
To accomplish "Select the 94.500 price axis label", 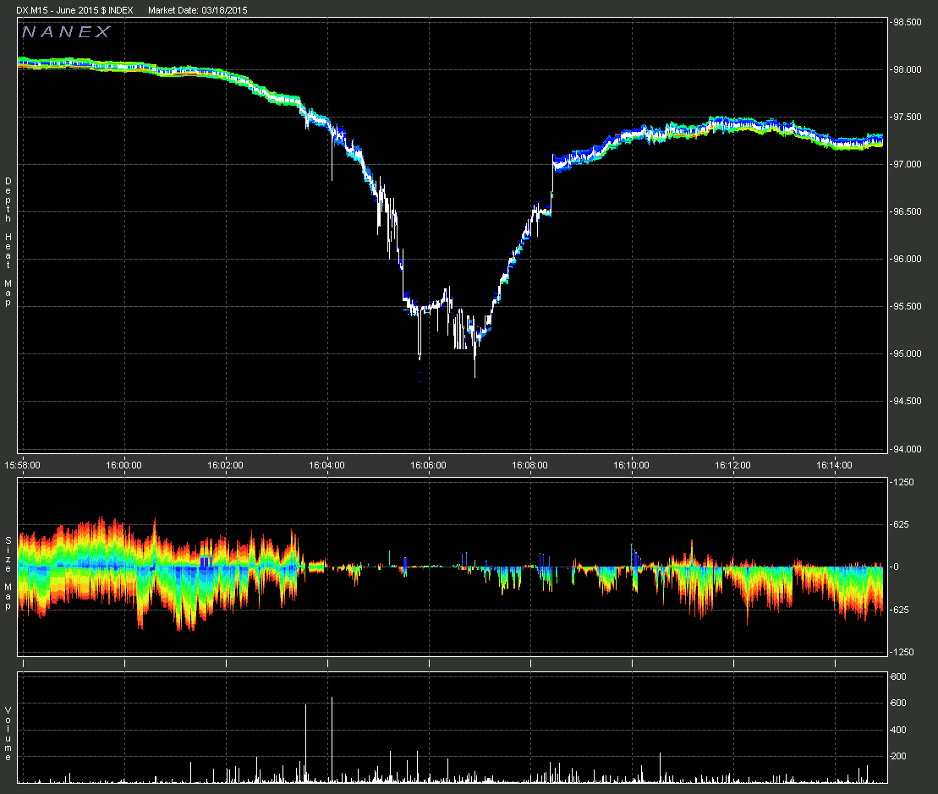I will point(907,401).
